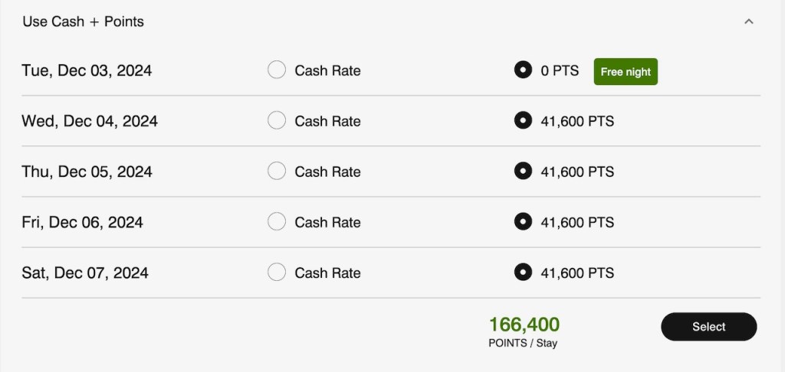Choose Cash Rate for Thu, Dec 05
785x372 pixels.
[277, 171]
